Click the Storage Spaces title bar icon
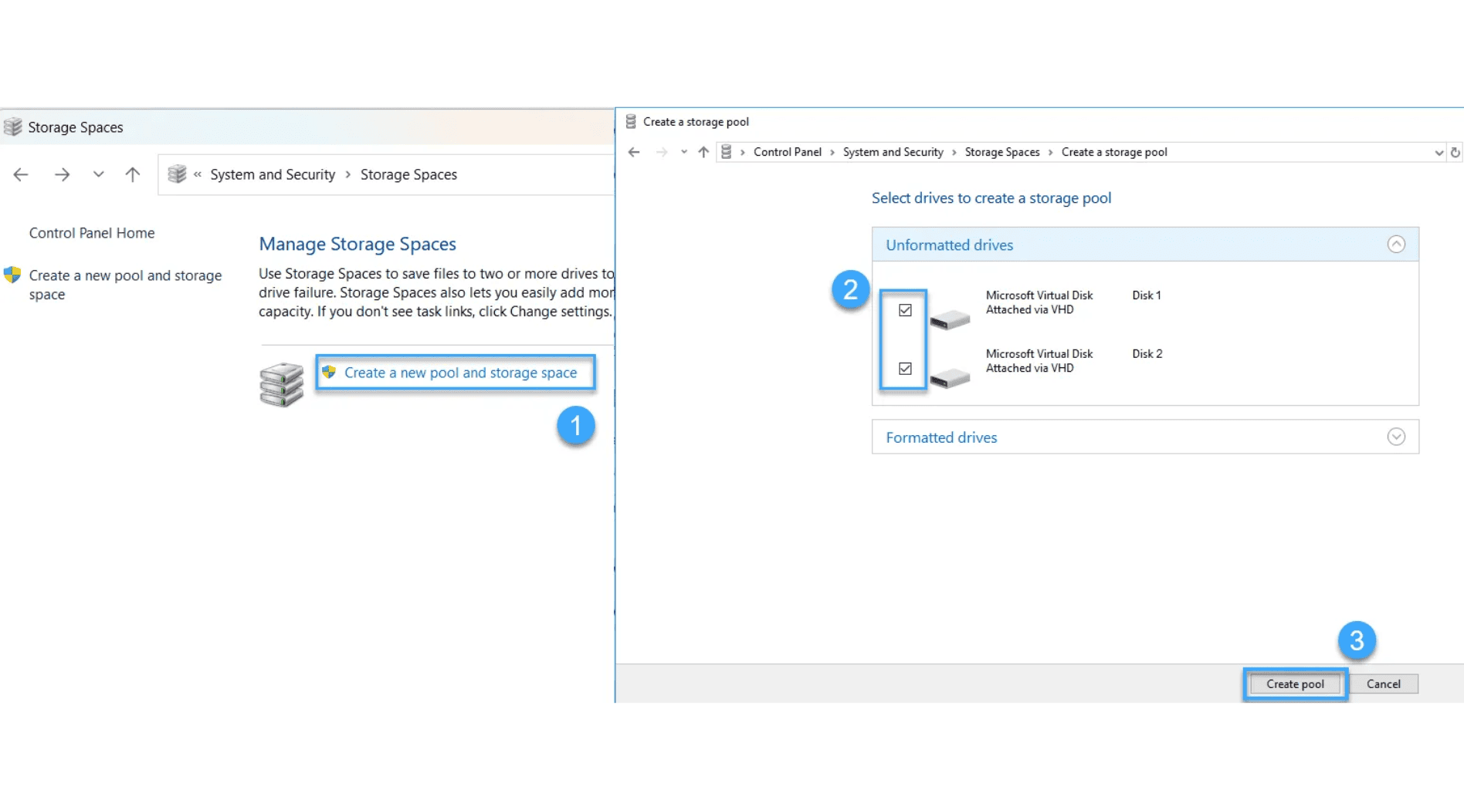The image size is (1464, 810). (12, 127)
